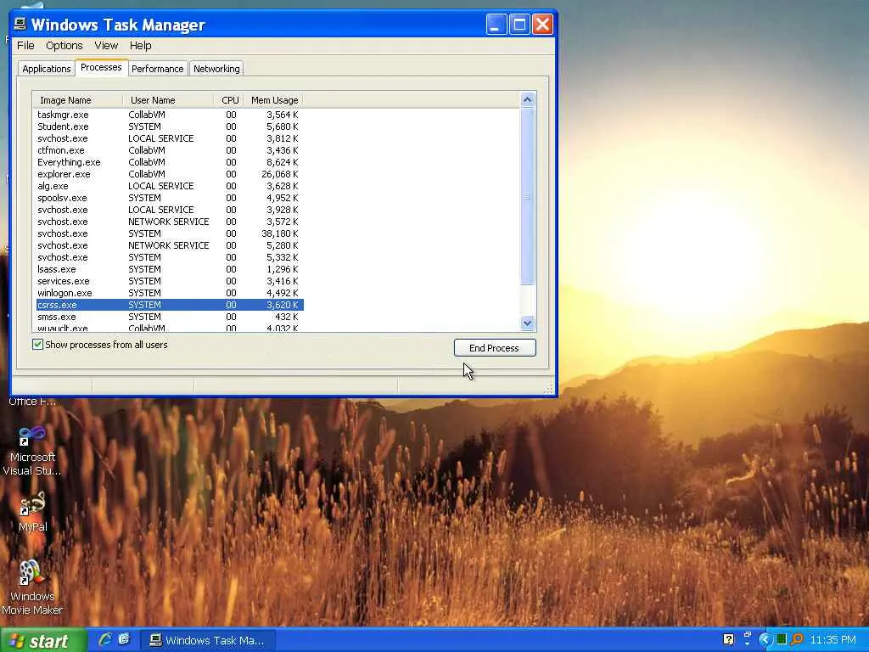Toggle Show processes from all users
The height and width of the screenshot is (652, 869).
pos(37,345)
